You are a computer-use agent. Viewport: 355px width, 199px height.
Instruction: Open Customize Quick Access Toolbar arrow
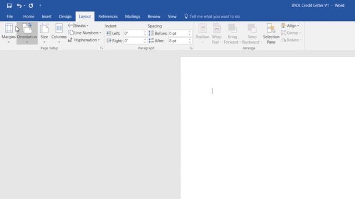40,6
